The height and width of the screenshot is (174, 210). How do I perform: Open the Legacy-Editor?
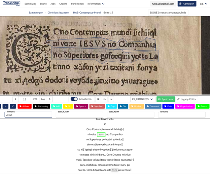click(187, 99)
